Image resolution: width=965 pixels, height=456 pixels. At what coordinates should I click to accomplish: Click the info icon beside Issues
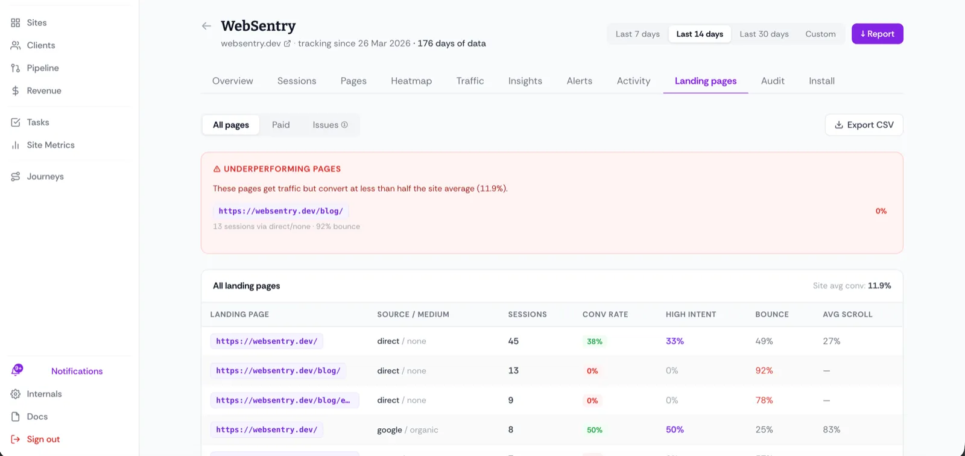(344, 125)
